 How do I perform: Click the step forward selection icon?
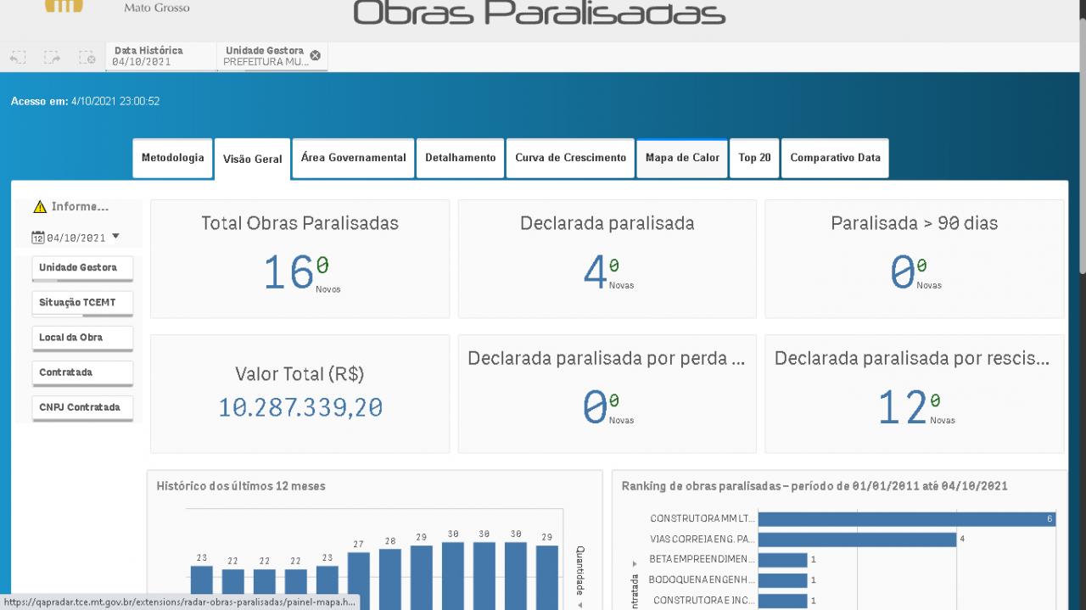[x=53, y=57]
